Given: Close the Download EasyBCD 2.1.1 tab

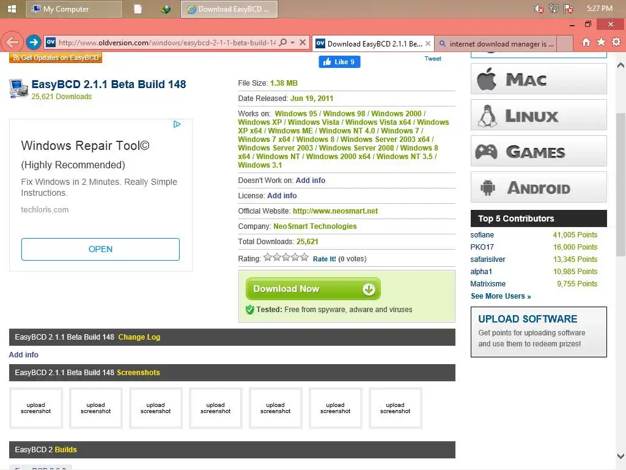Looking at the screenshot, I should [428, 43].
